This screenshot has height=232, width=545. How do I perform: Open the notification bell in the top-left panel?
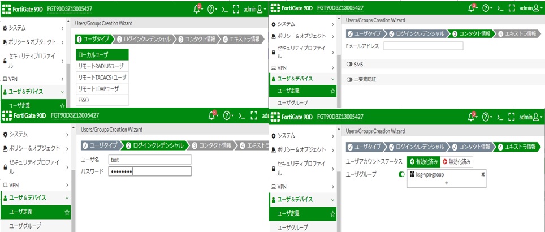tap(213, 8)
